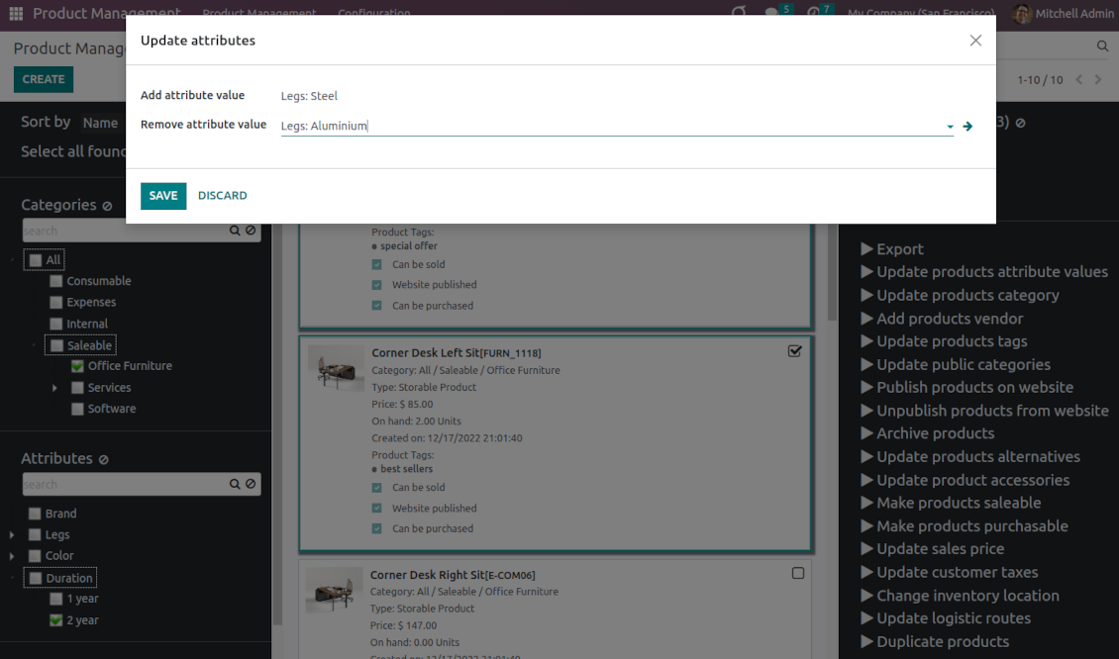Image resolution: width=1119 pixels, height=659 pixels.
Task: Select the Corner Desk Right Sit product checkbox
Action: (x=798, y=574)
